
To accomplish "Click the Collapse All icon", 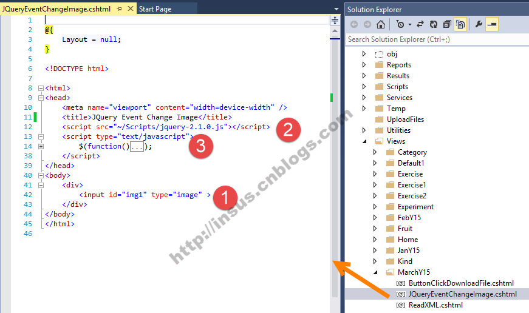I will click(x=447, y=24).
